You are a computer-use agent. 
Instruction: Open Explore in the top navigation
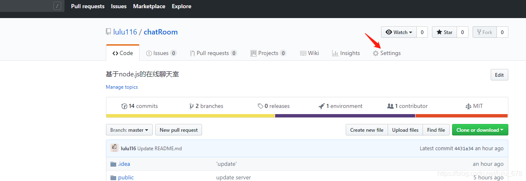point(181,6)
